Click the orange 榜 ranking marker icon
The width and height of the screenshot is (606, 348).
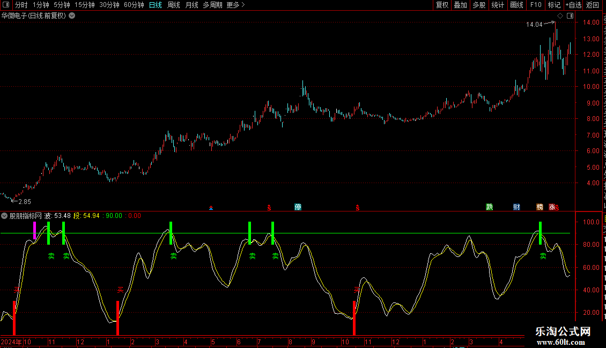(x=540, y=207)
